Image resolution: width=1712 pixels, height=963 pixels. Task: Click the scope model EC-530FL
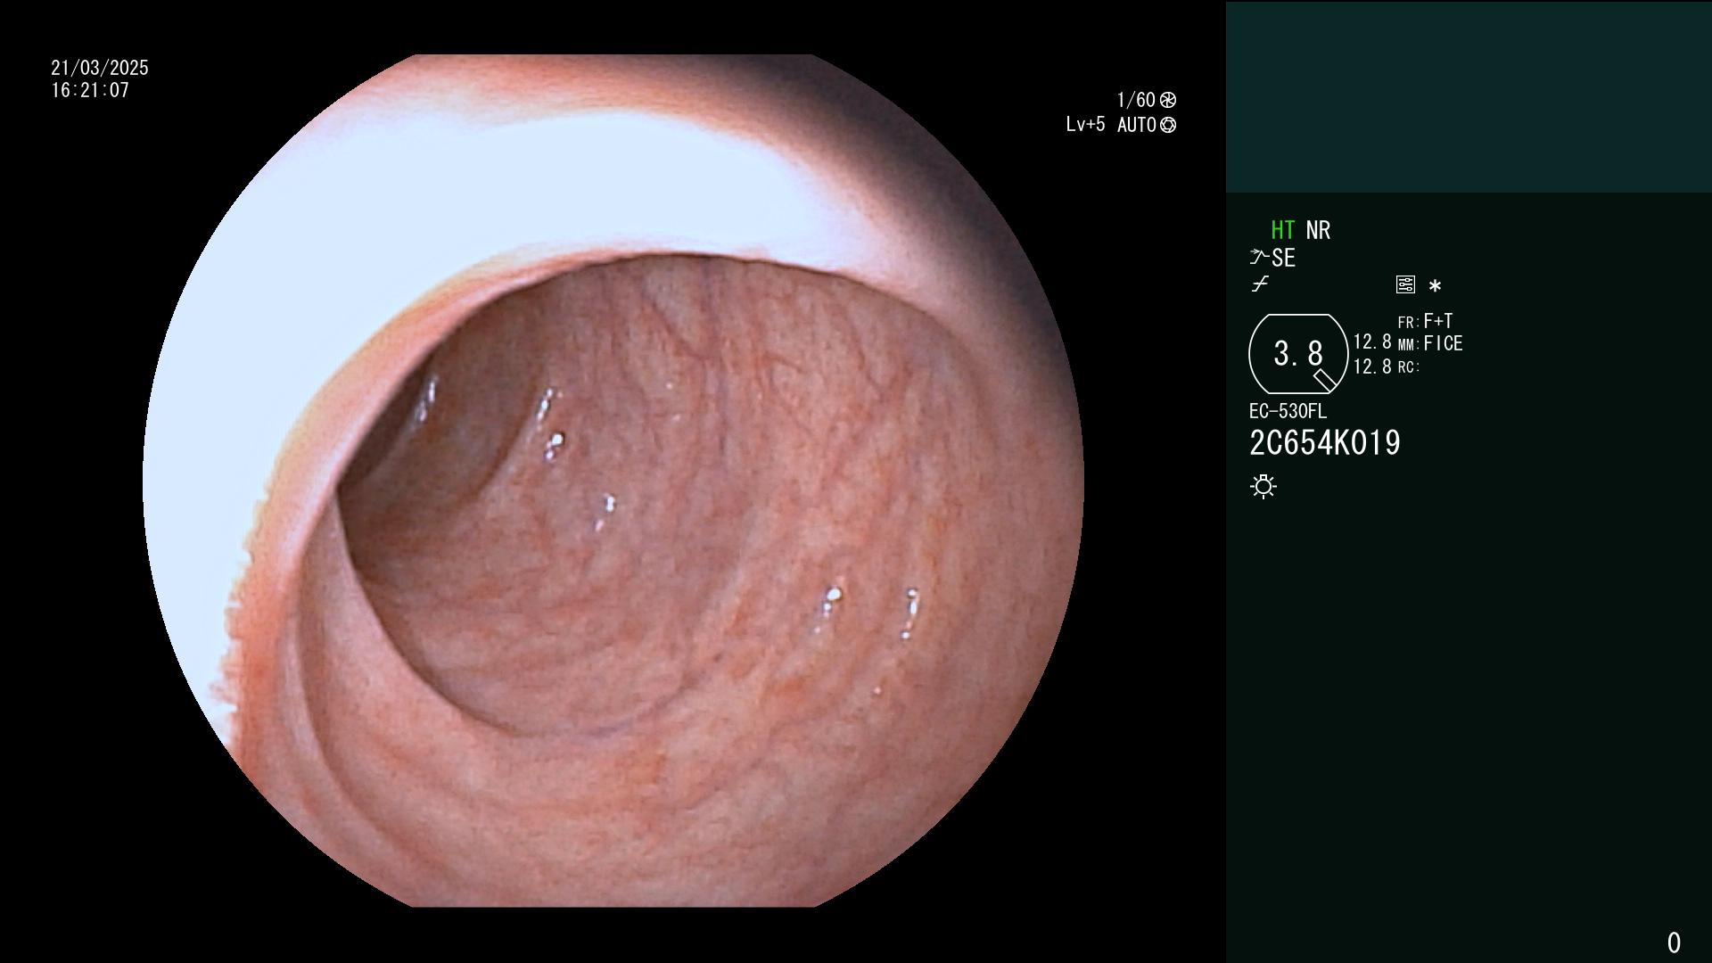(x=1288, y=412)
